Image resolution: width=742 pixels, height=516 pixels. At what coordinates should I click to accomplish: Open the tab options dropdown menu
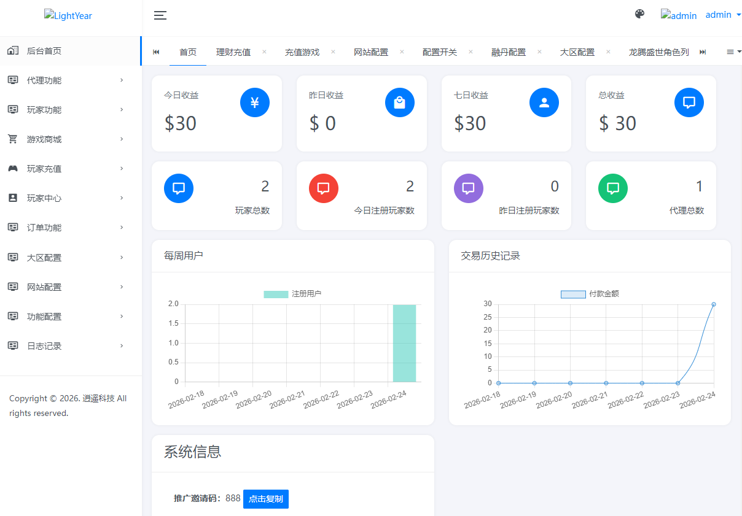point(733,52)
